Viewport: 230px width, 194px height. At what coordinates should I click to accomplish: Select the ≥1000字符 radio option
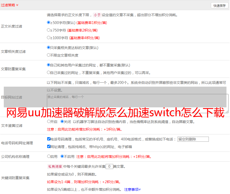[48, 38]
